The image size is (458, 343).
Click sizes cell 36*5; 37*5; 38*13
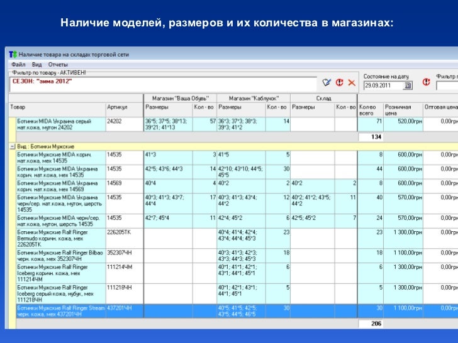point(168,124)
